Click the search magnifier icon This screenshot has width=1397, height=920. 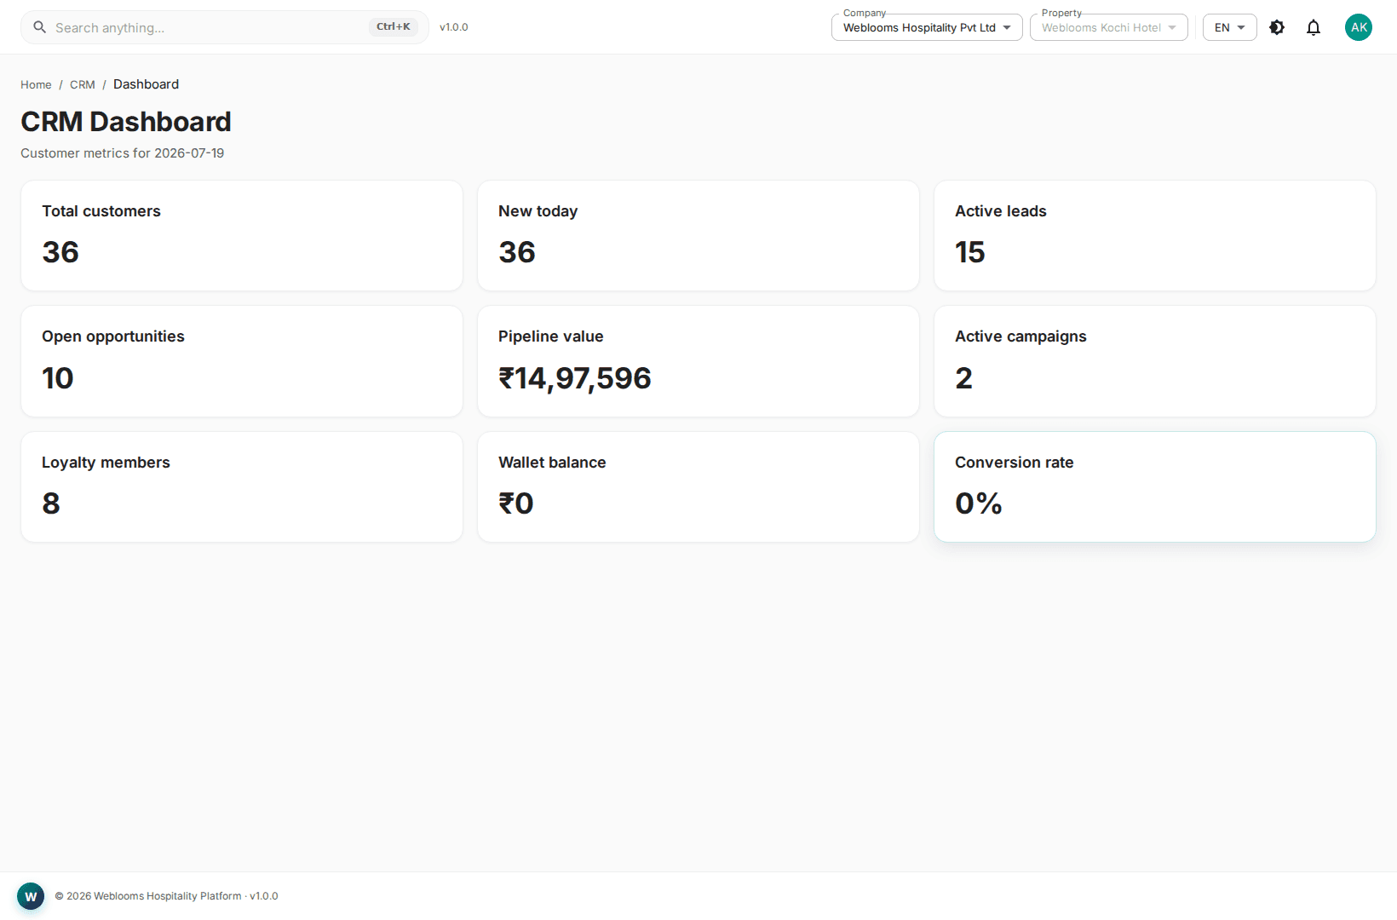[39, 27]
